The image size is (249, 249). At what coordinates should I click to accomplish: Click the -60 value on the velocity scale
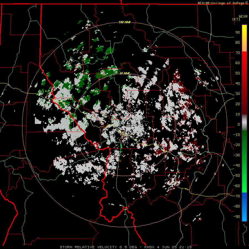click(237, 186)
